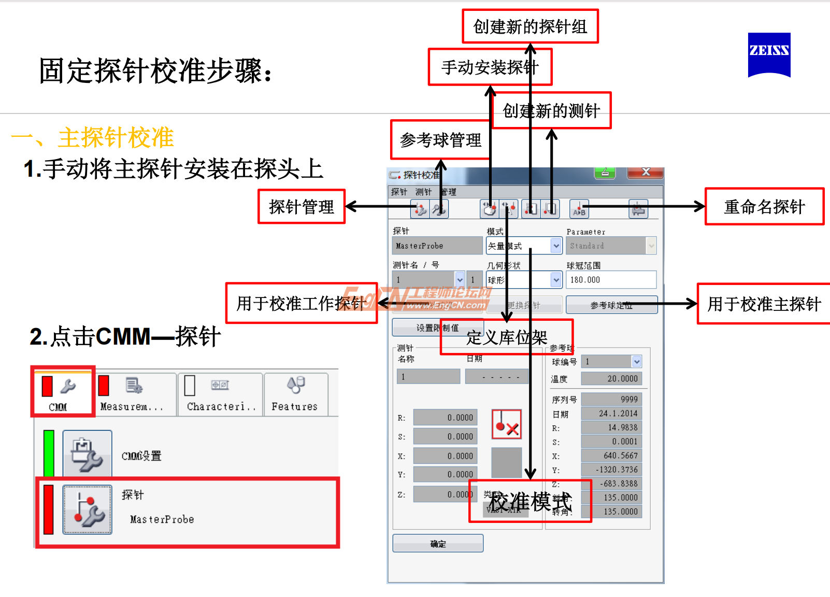Viewport: 830px width, 597px height.
Task: Select the automatic probe change icon
Action: tap(509, 209)
